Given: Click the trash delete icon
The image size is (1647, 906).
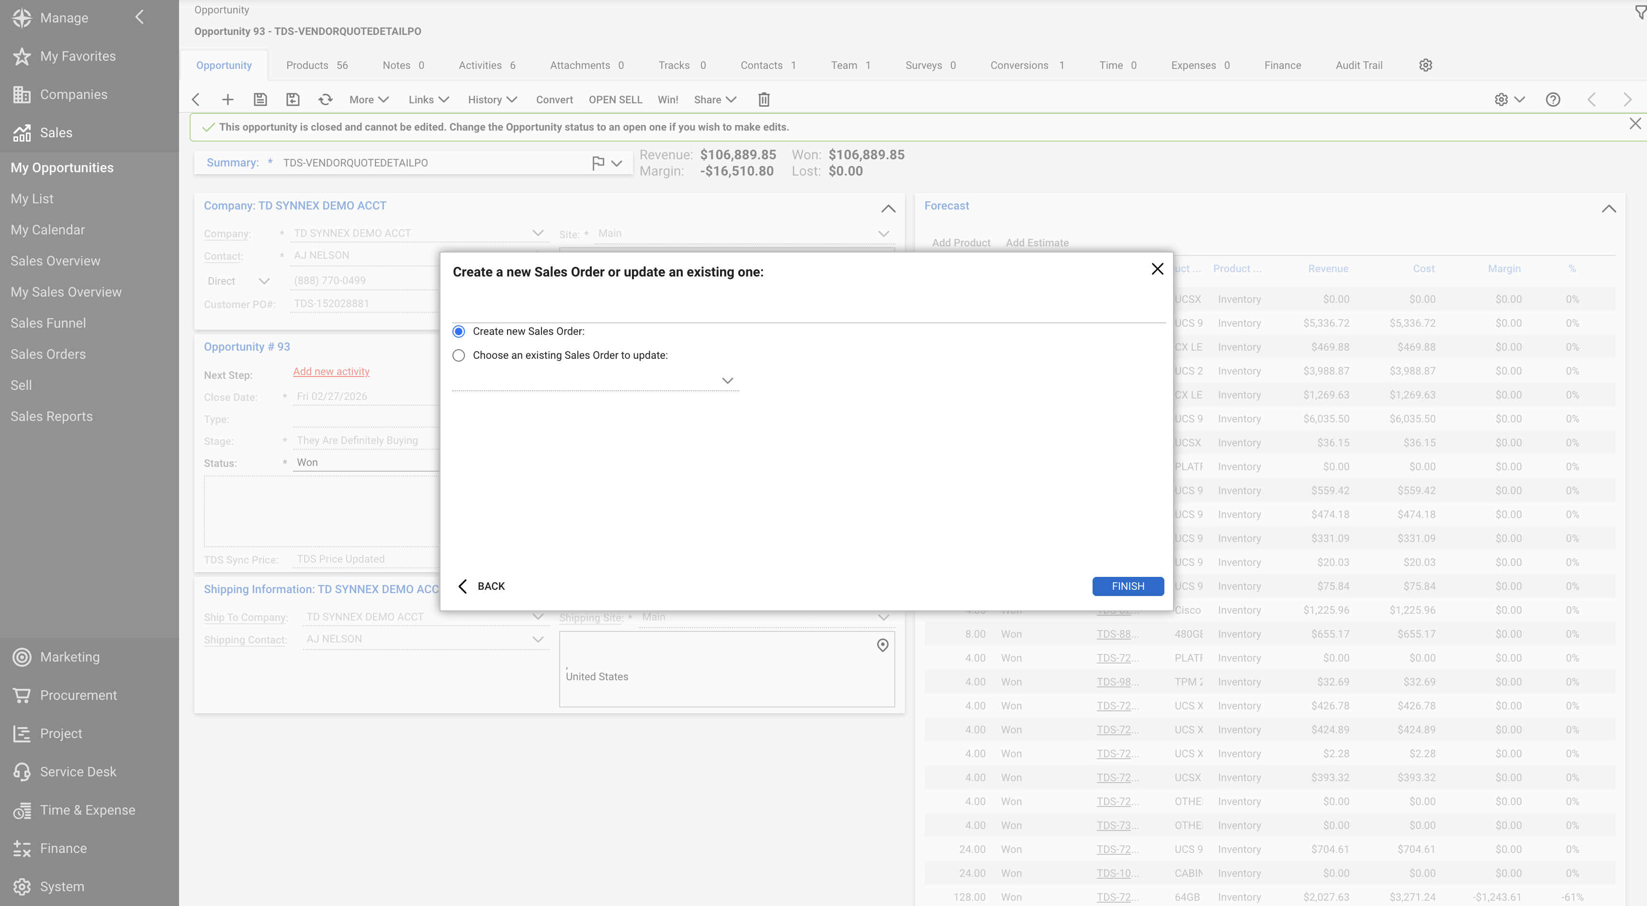Looking at the screenshot, I should coord(764,99).
